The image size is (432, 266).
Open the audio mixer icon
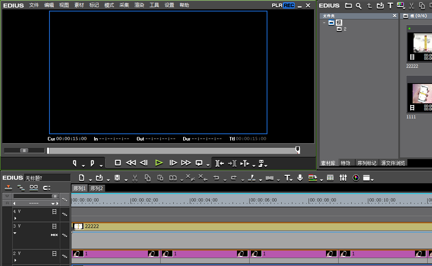[343, 178]
